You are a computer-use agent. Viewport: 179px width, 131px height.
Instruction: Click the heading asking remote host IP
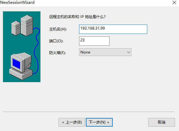click(x=77, y=17)
